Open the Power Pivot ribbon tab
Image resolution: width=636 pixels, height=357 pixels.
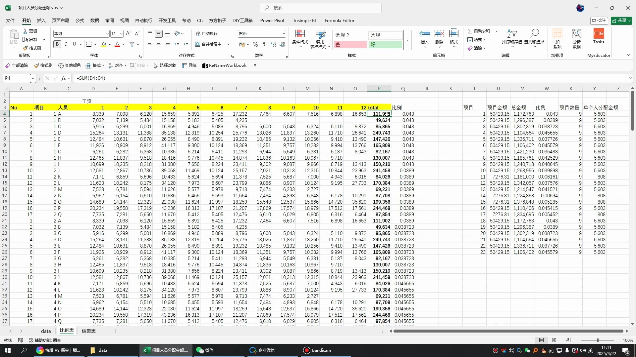pyautogui.click(x=272, y=20)
